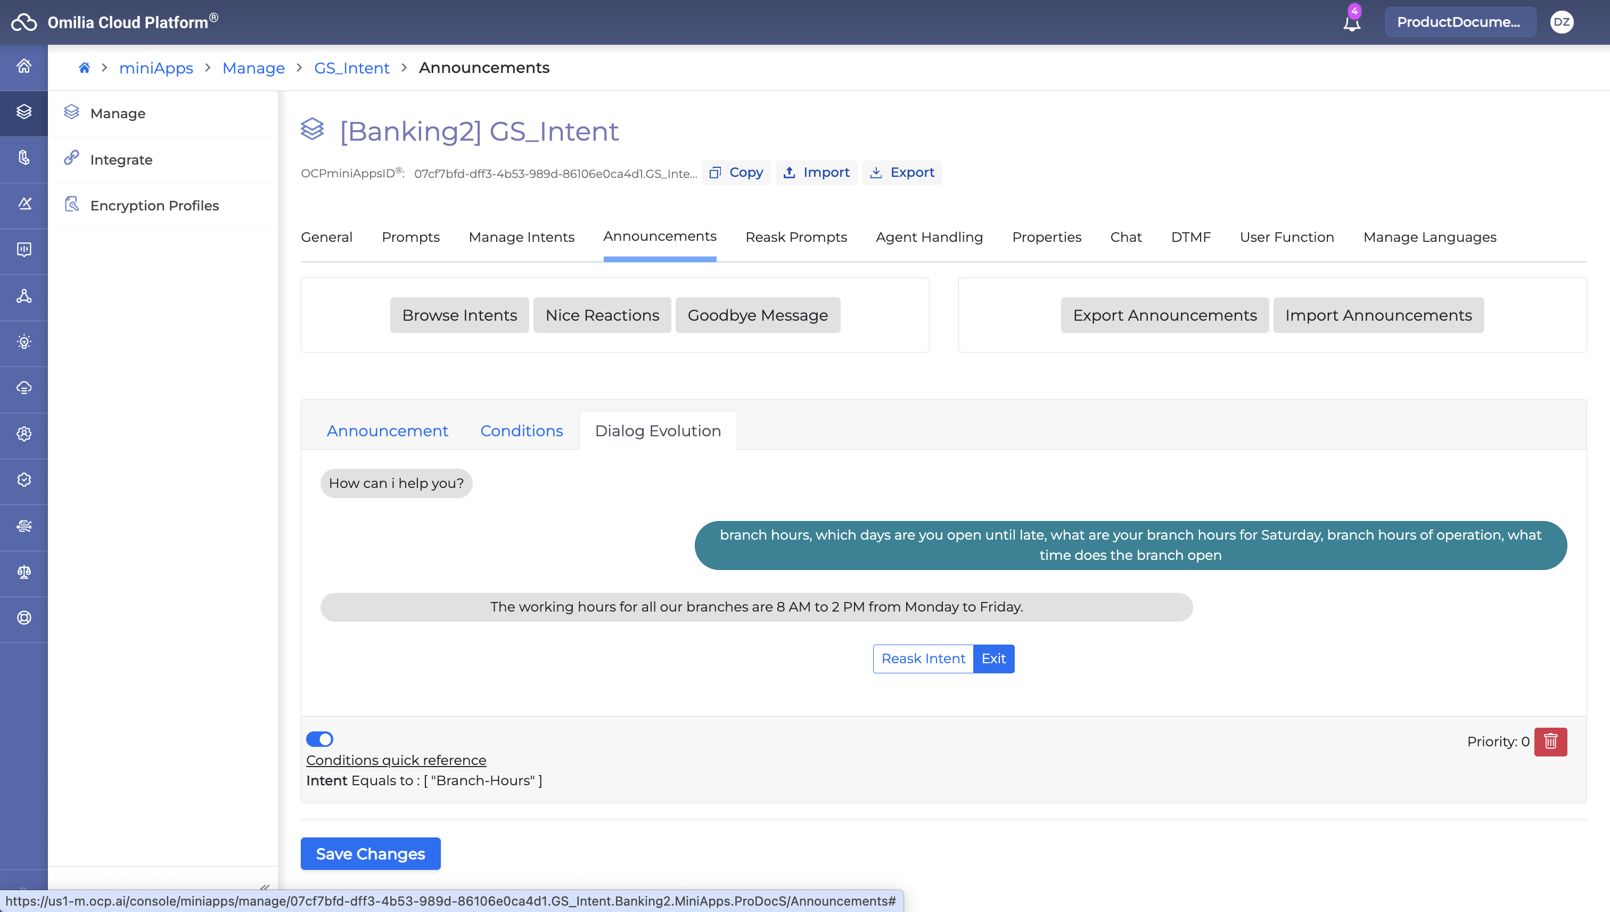Open the lightbulb icon in sidebar
This screenshot has width=1610, height=912.
(x=24, y=342)
